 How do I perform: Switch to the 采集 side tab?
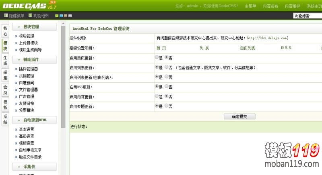[x=5, y=75]
